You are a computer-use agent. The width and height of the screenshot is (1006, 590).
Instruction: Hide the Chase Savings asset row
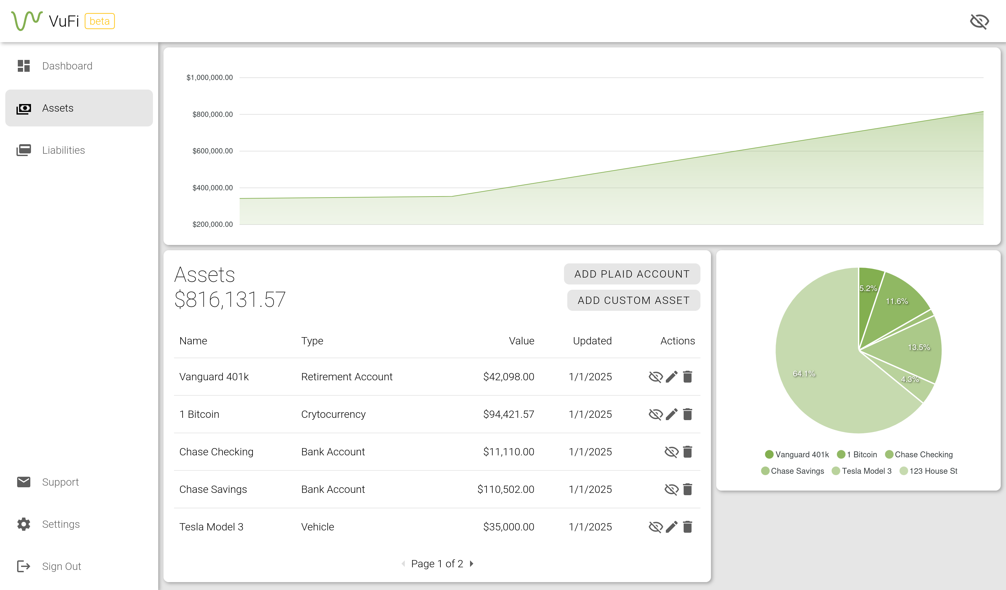671,489
